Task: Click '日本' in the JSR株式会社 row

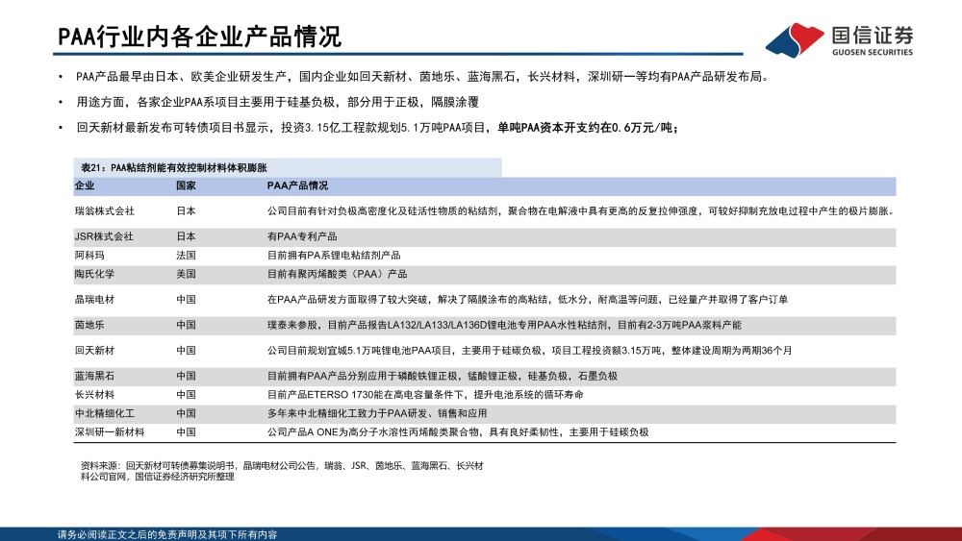Action: (186, 236)
